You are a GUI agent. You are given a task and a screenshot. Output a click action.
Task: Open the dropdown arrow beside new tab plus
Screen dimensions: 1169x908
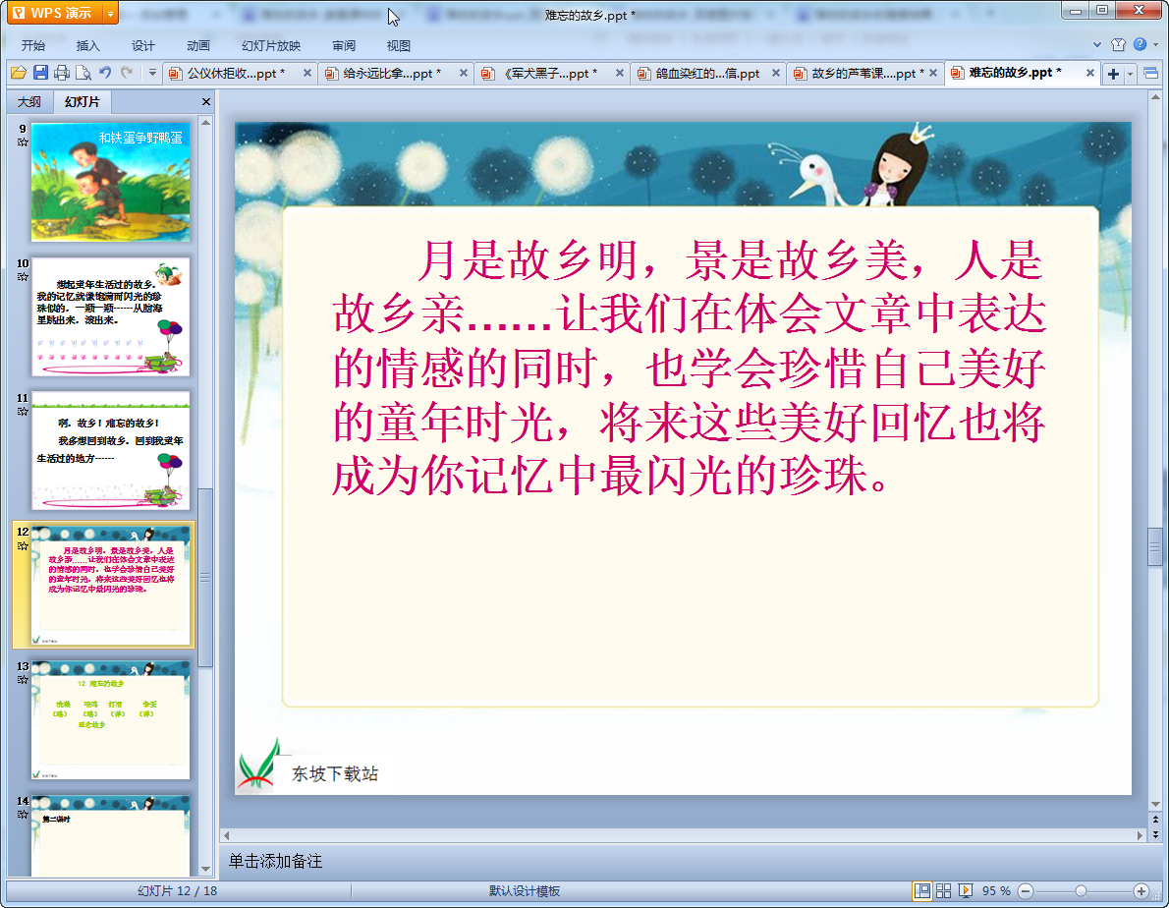(x=1130, y=74)
